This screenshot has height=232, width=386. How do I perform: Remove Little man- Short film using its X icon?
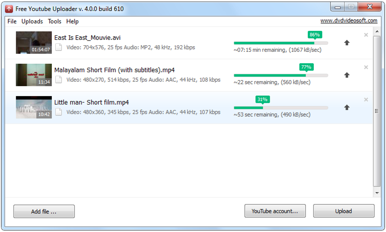pyautogui.click(x=366, y=100)
